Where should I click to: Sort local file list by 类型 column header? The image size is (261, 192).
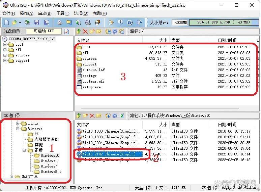coord(190,125)
